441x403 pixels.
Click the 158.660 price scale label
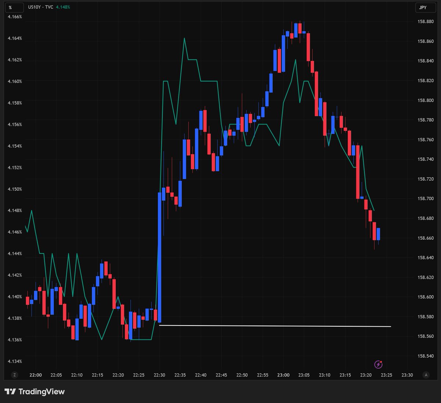(x=426, y=238)
